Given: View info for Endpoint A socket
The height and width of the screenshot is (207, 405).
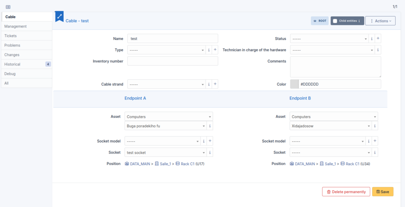Looking at the screenshot, I should click(x=210, y=152).
